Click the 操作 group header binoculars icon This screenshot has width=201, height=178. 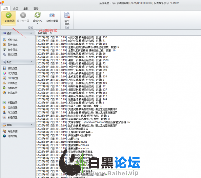[x=4, y=33]
